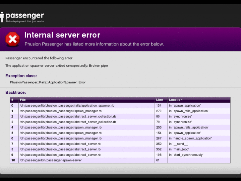The image size is (241, 181).
Task: Click line number 80
Action: pyautogui.click(x=158, y=117)
